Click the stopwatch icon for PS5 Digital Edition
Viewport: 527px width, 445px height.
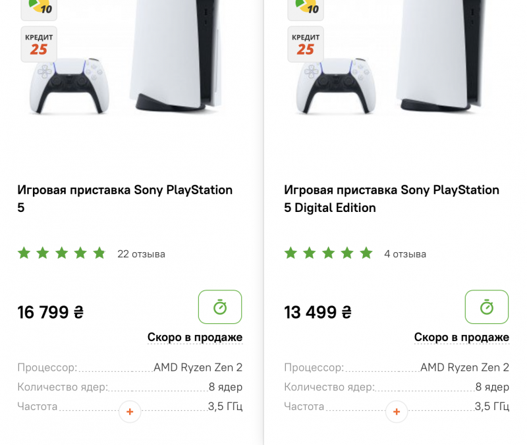[x=487, y=307]
